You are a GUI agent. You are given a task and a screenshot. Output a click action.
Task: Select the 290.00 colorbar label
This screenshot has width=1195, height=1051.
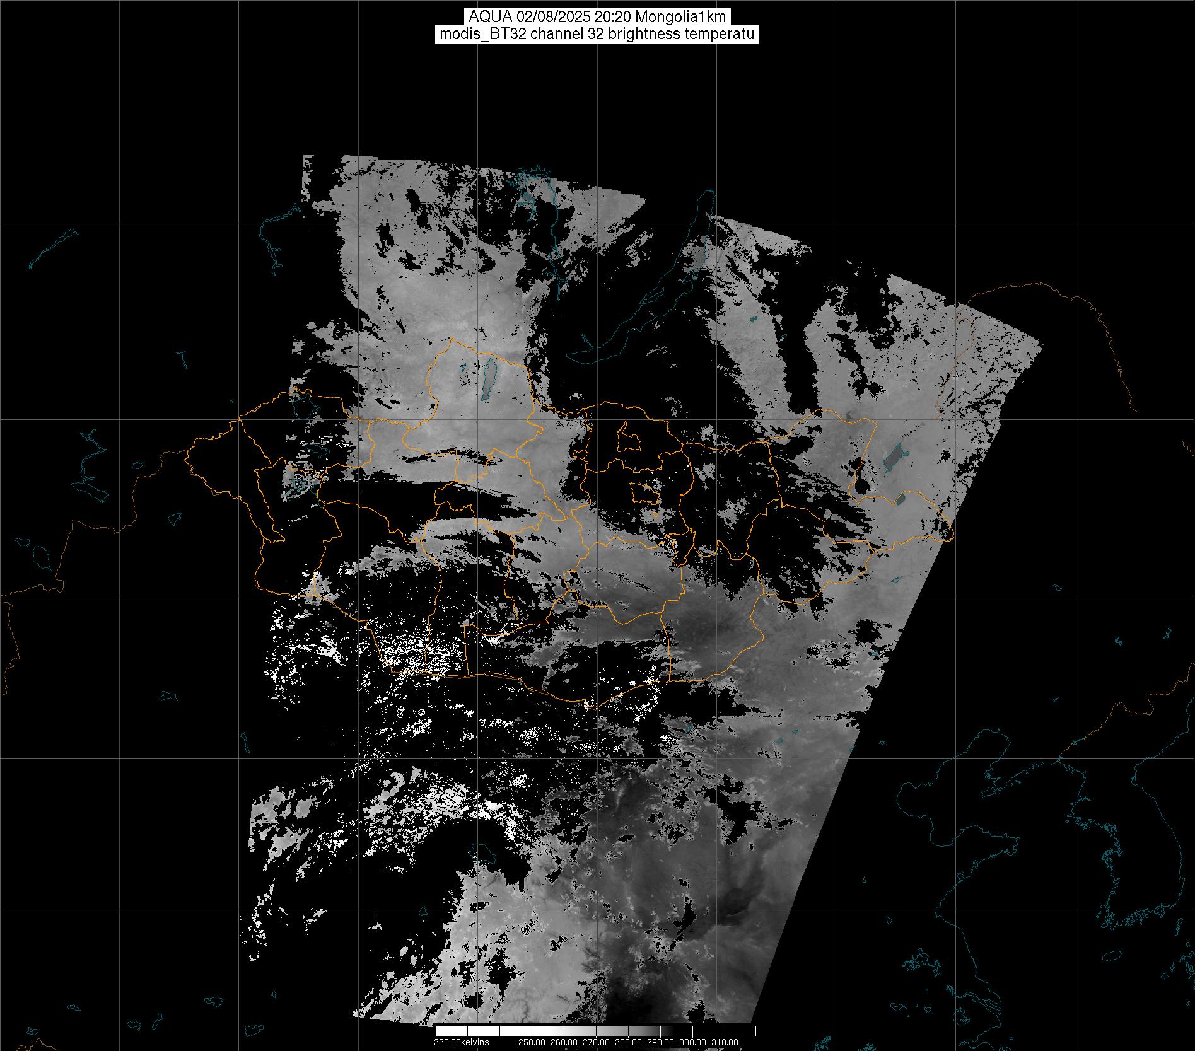(660, 1042)
